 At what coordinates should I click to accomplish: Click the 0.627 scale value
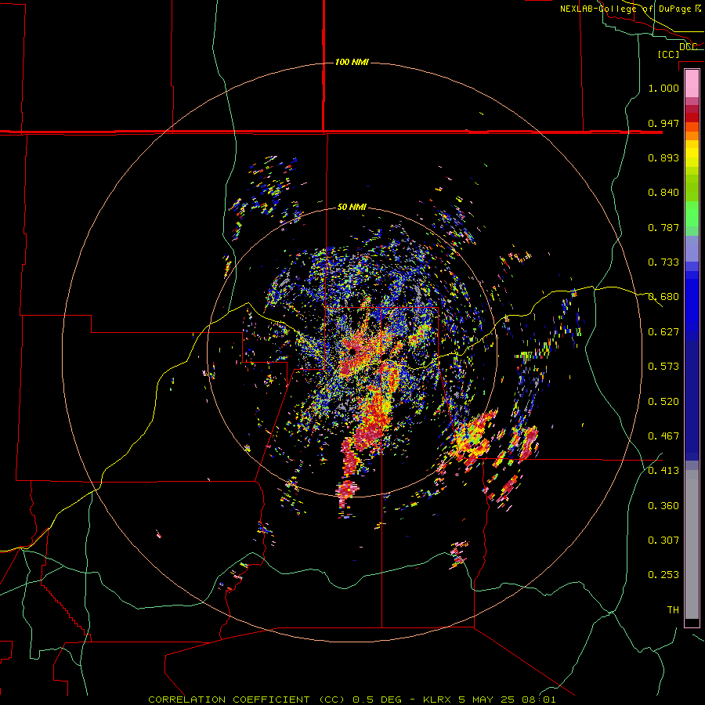tap(663, 332)
